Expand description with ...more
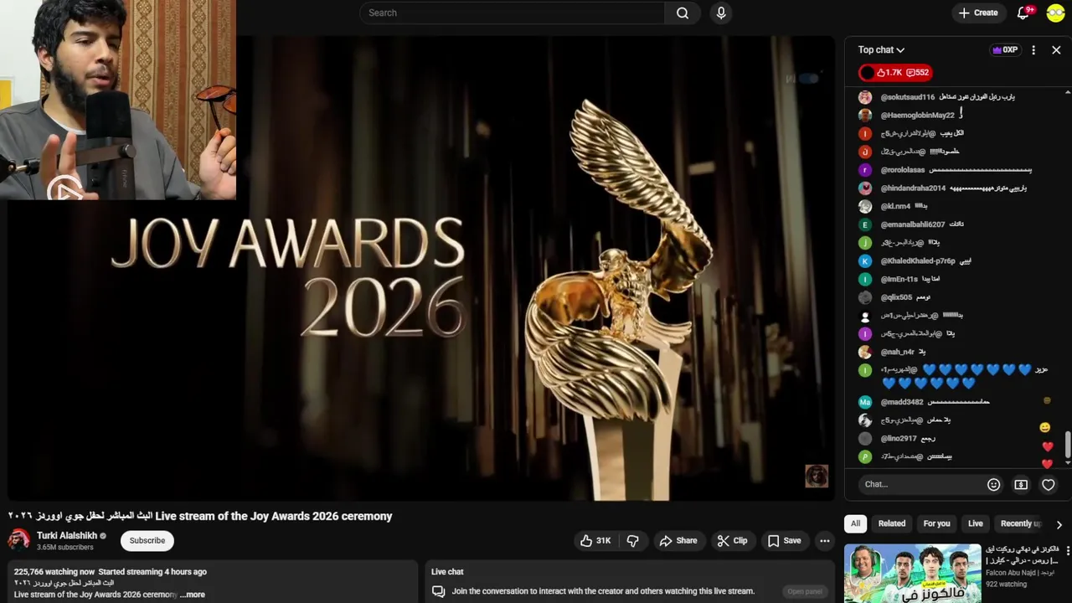The image size is (1072, 603). pyautogui.click(x=192, y=595)
